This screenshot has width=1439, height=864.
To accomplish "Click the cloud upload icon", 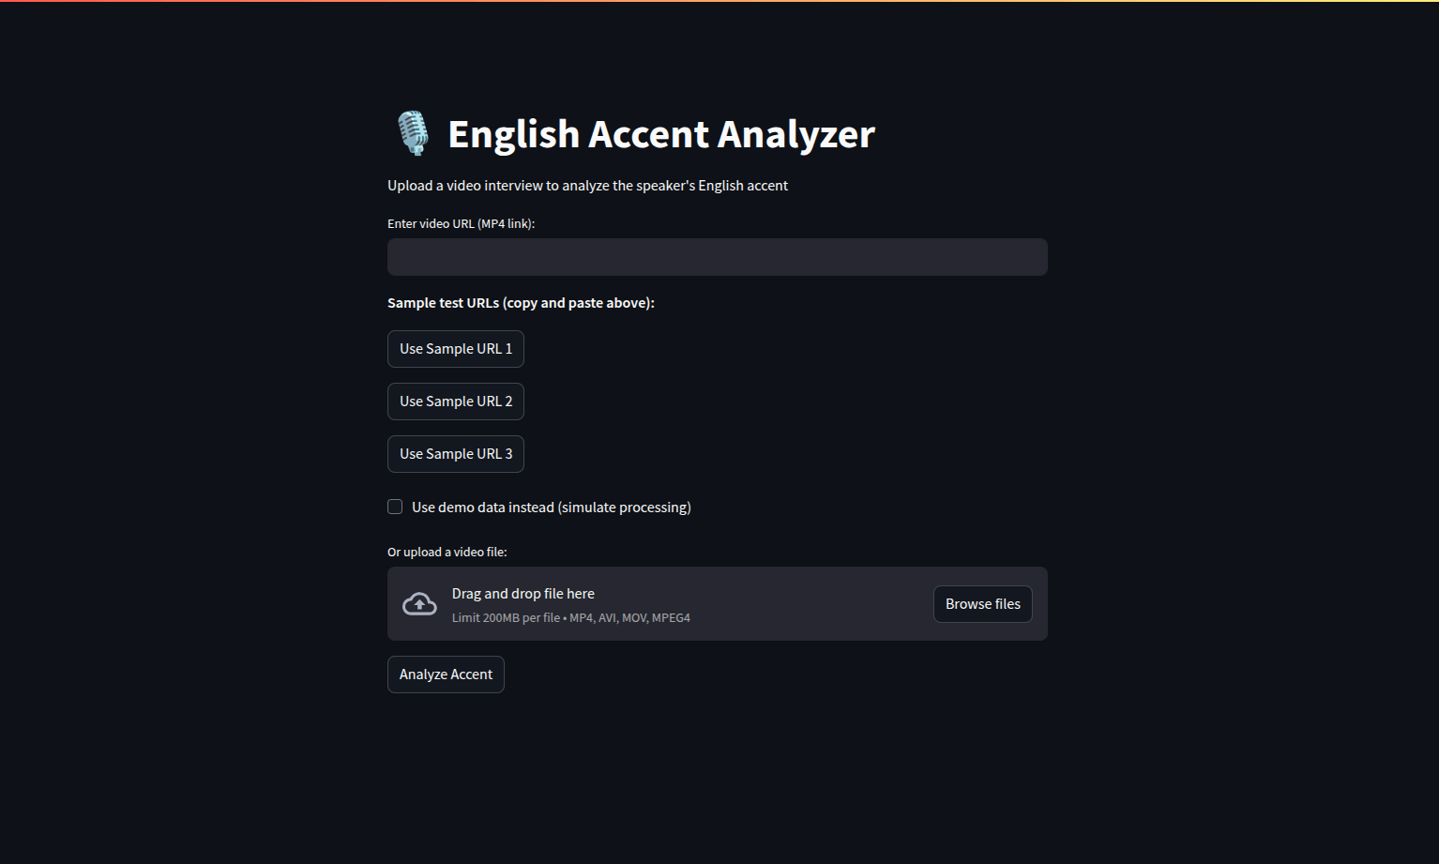I will point(419,604).
